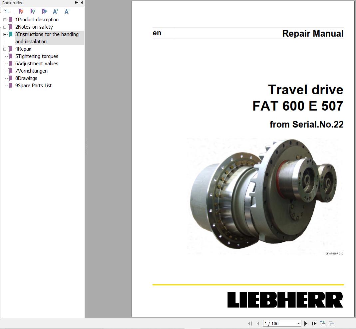Click the bookmark icon beside 7Vorrichtungen
The height and width of the screenshot is (329, 356).
(11, 71)
